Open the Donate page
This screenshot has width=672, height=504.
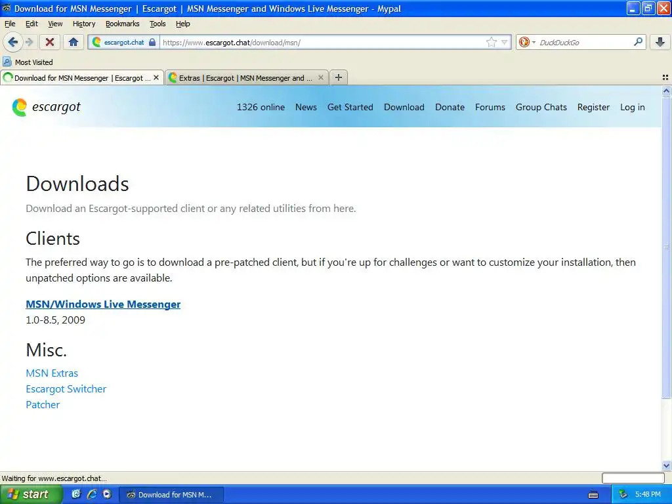(x=450, y=107)
